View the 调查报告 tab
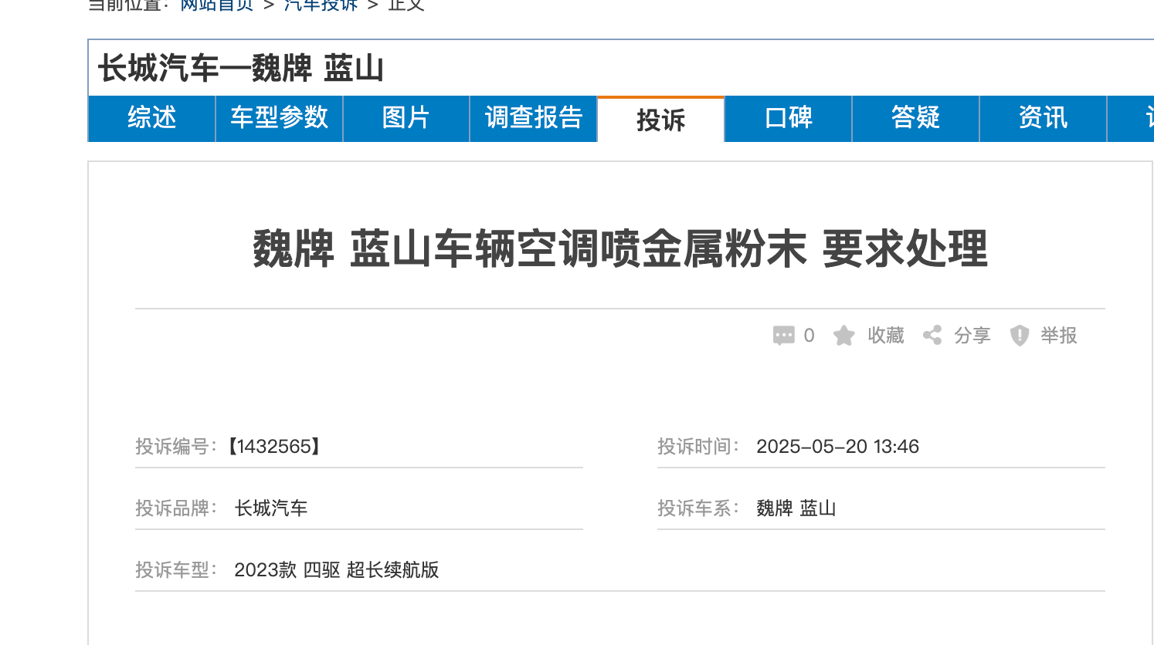This screenshot has width=1154, height=645. [x=533, y=118]
